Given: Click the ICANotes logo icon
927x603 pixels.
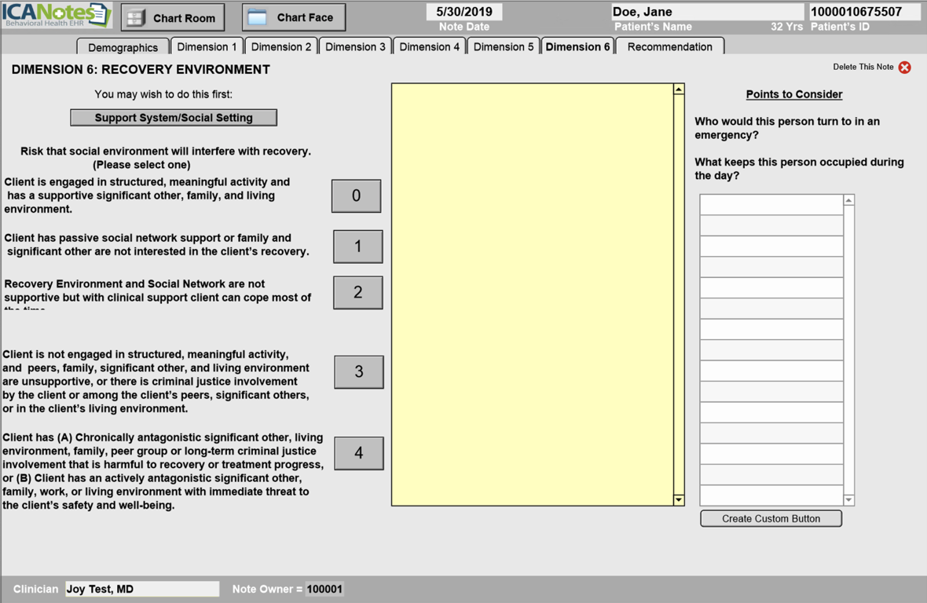Looking at the screenshot, I should pos(57,15).
